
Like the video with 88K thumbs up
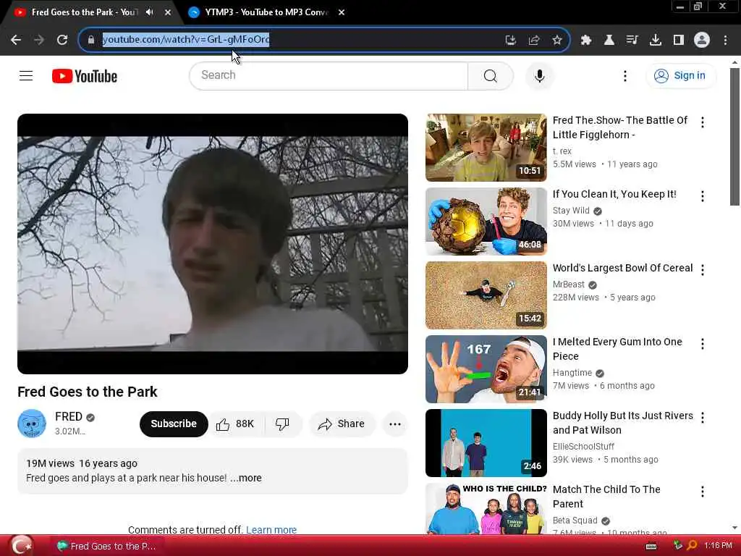[235, 424]
